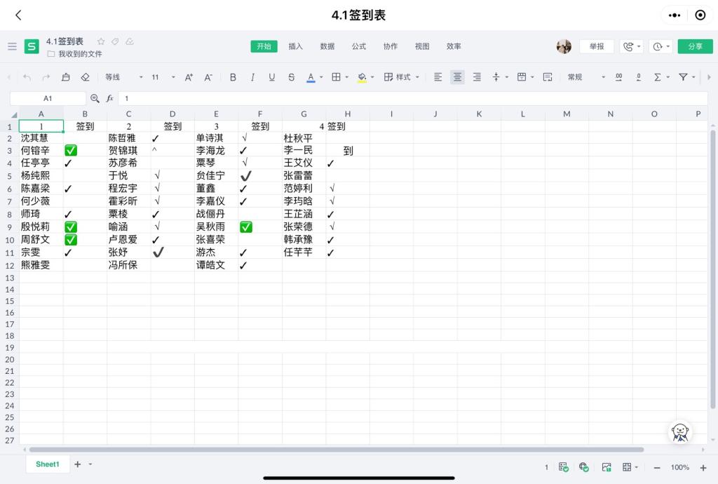
Task: Click the green 分享 button
Action: (695, 46)
